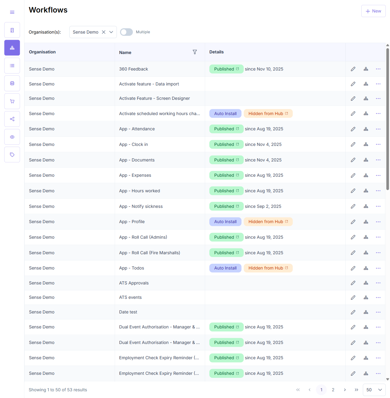Viewport: 390px width, 398px height.
Task: Go to page 2 of results
Action: click(x=333, y=390)
